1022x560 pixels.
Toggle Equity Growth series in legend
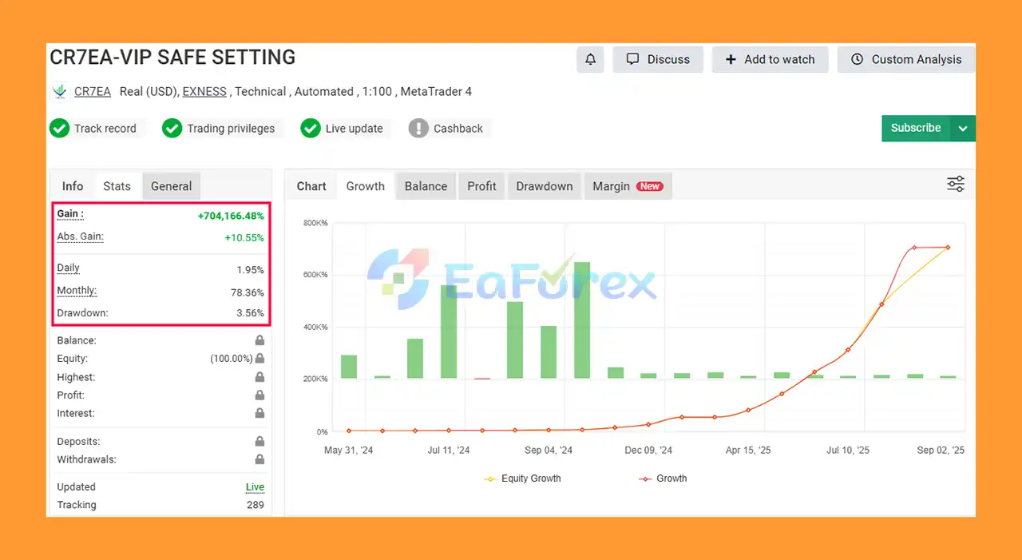[523, 479]
